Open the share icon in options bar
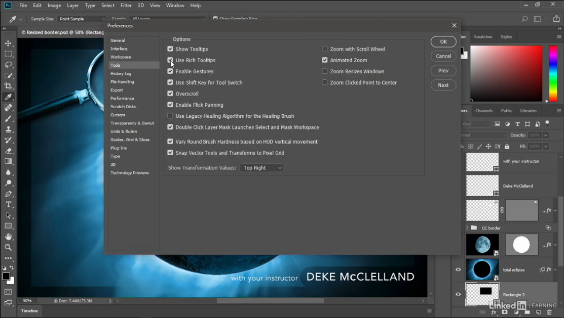The image size is (564, 318). pyautogui.click(x=556, y=19)
